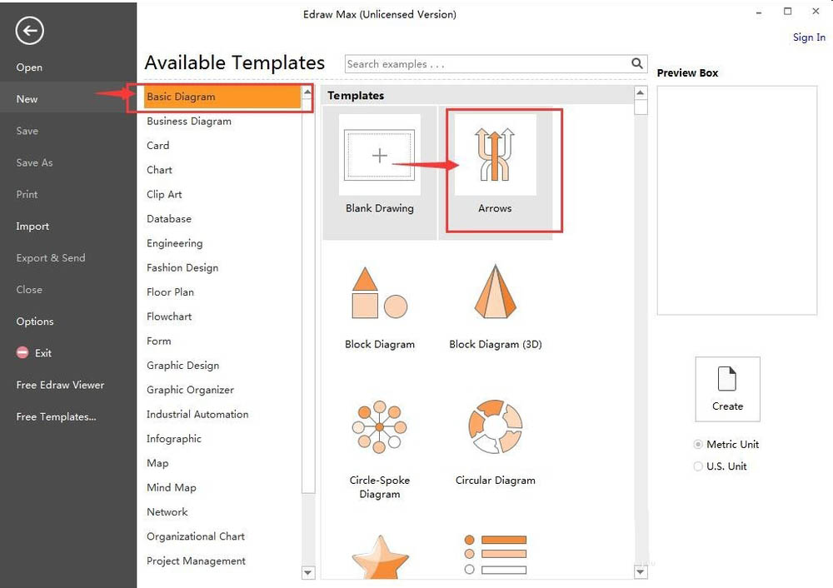833x588 pixels.
Task: Open Import from the sidebar
Action: tap(32, 227)
